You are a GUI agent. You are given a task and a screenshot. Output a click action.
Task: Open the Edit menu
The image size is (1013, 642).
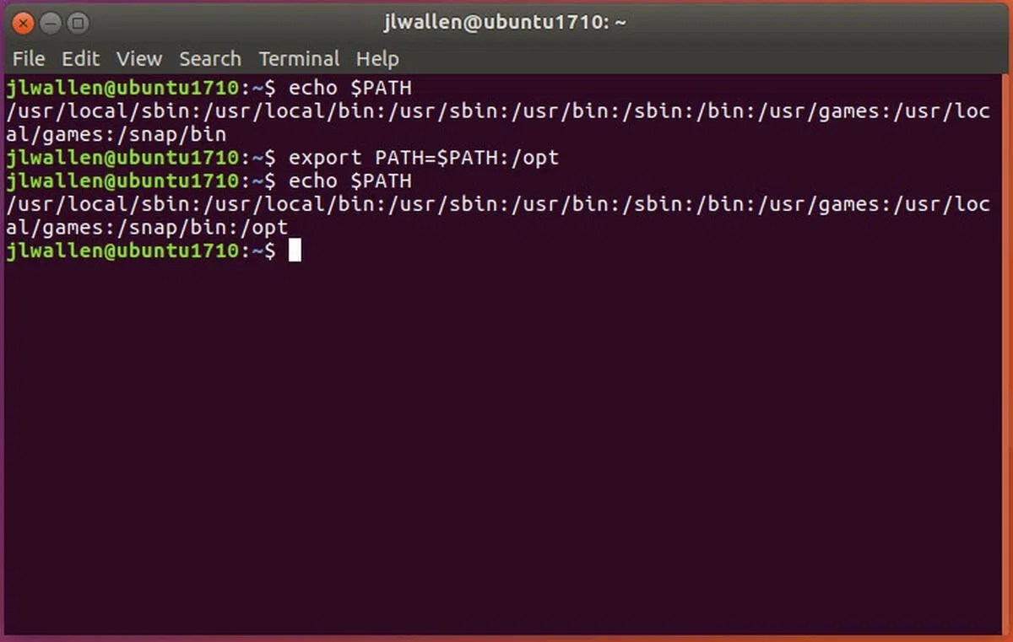pyautogui.click(x=80, y=58)
